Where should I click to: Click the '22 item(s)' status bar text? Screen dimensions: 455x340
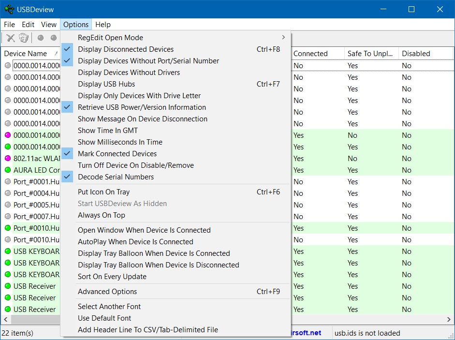[x=17, y=333]
